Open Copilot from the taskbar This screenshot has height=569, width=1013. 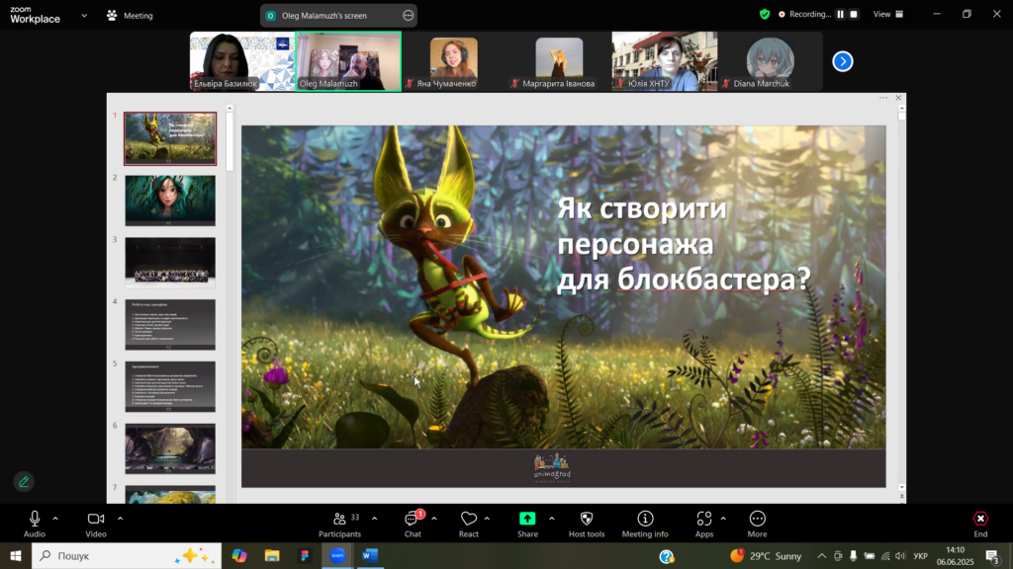(x=239, y=555)
